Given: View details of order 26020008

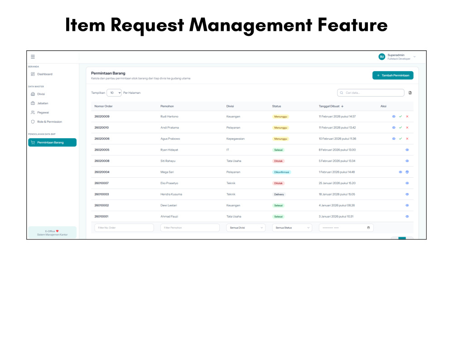Looking at the screenshot, I should (407, 161).
